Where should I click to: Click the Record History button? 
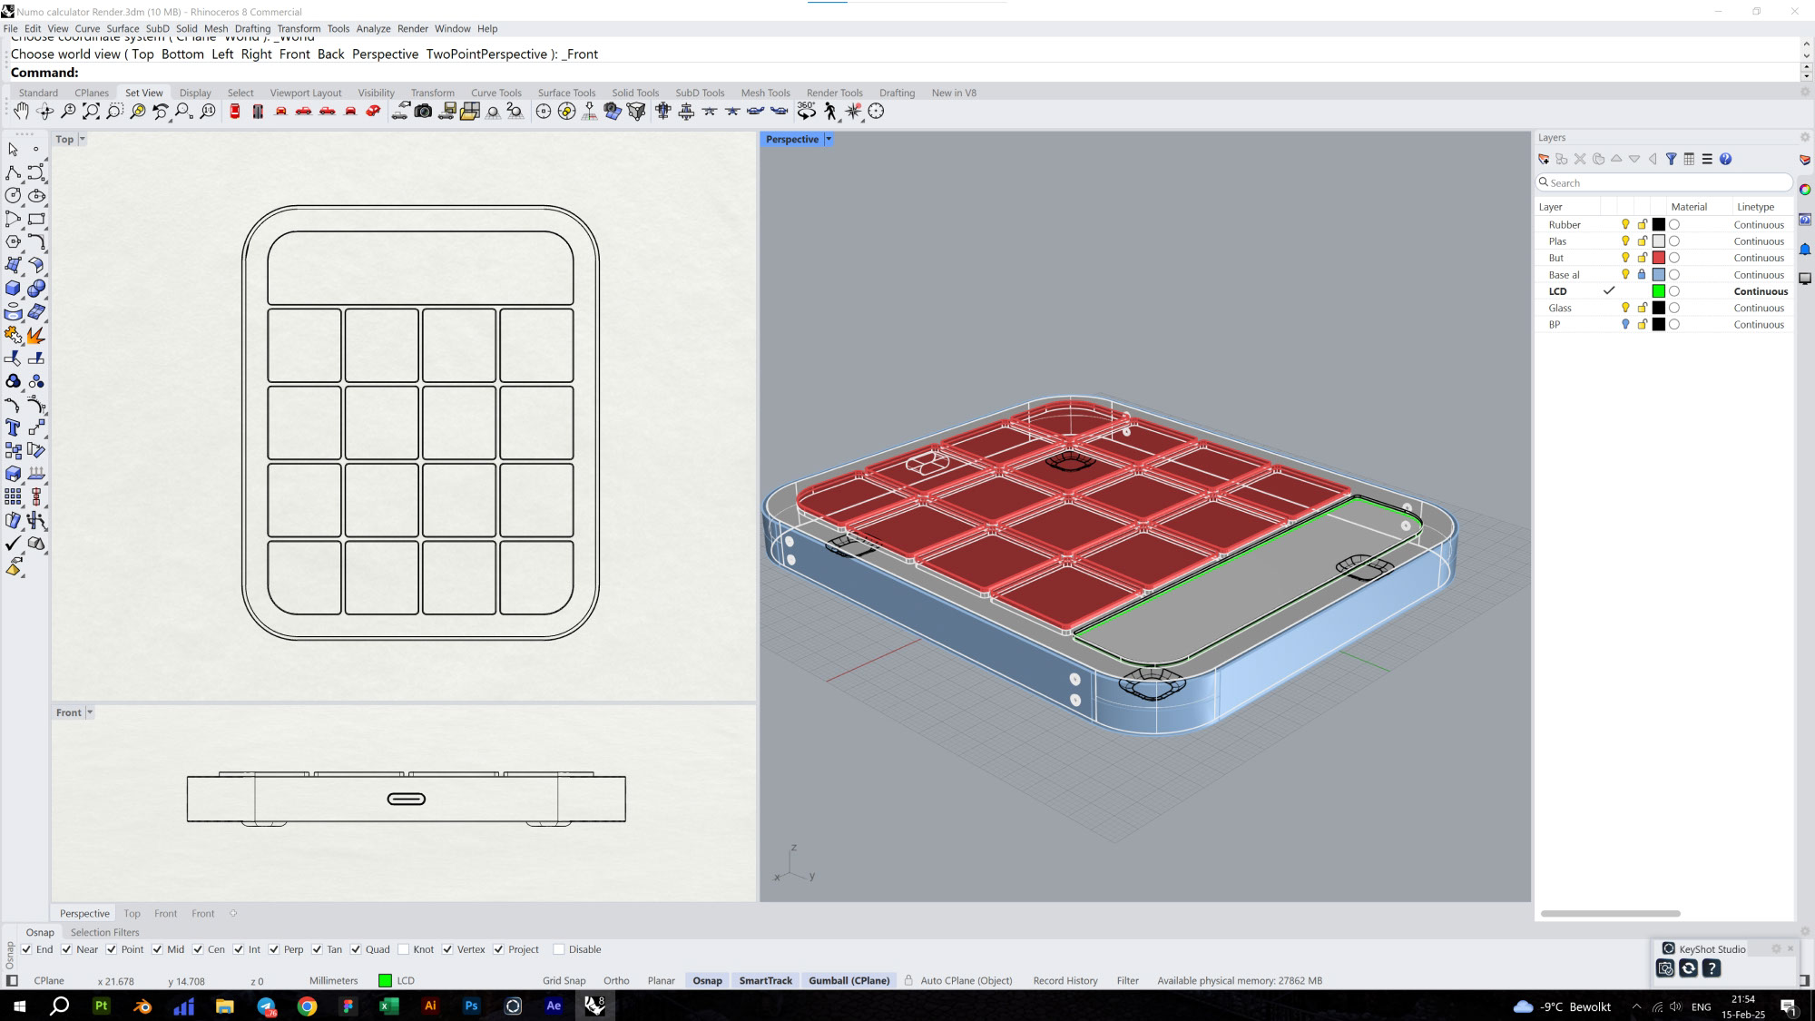[x=1064, y=980]
